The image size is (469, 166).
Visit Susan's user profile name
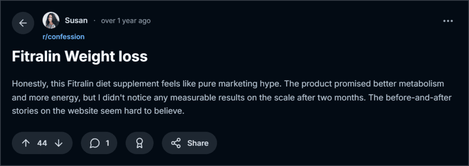coord(76,21)
